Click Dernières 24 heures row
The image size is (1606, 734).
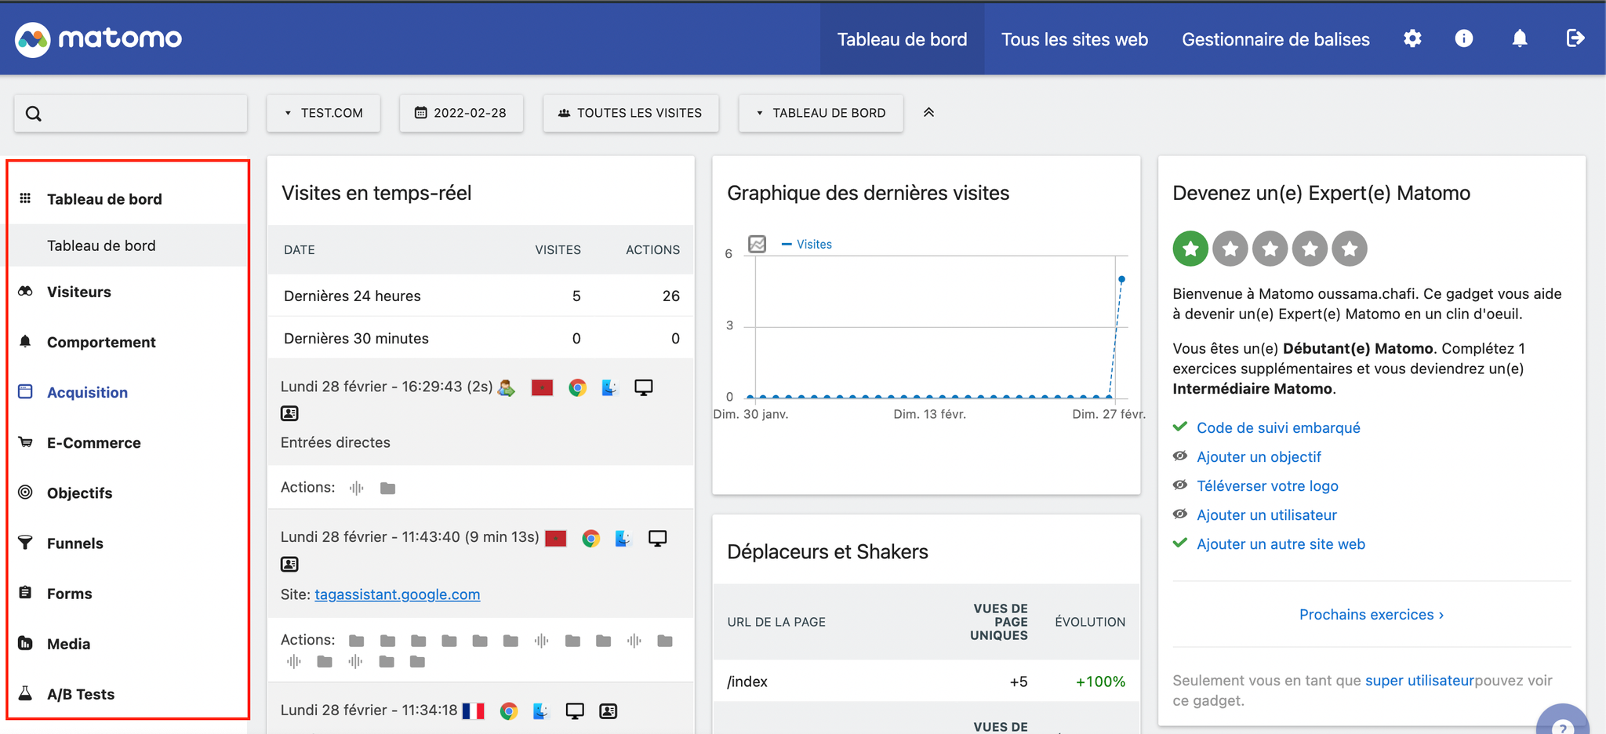pos(481,296)
